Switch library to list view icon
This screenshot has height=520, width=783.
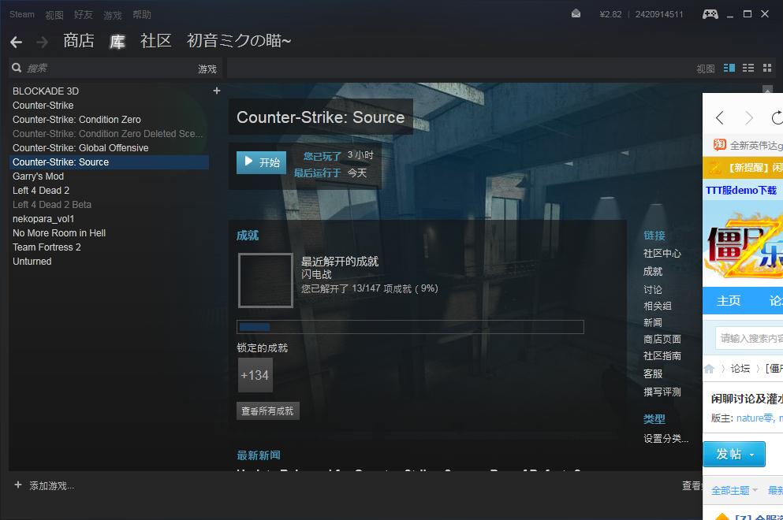[x=748, y=68]
